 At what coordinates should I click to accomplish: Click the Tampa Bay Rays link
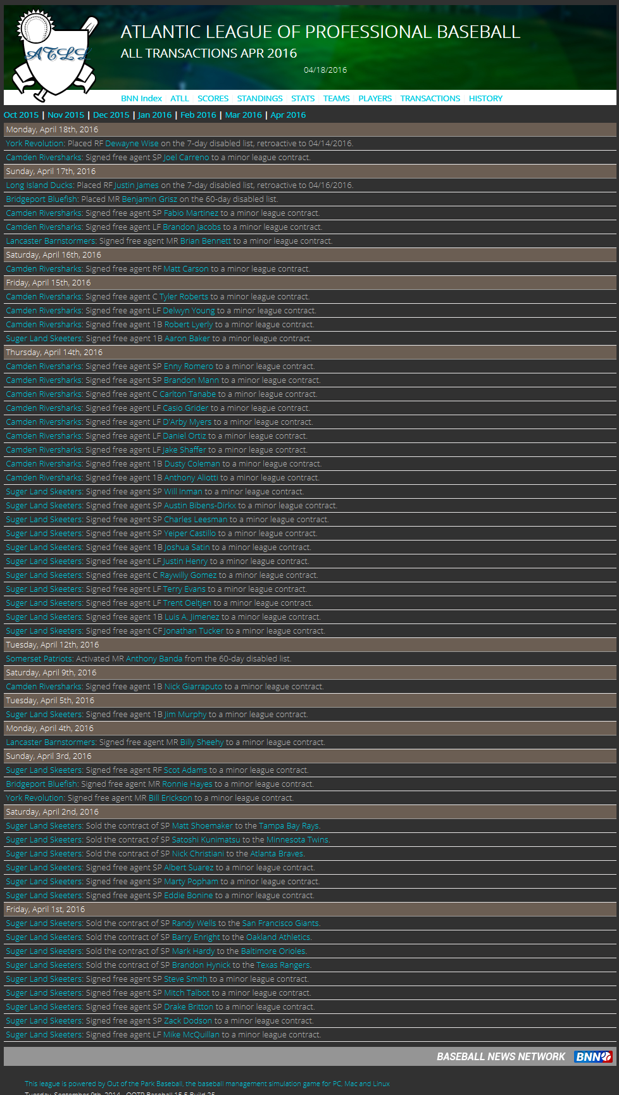click(289, 826)
